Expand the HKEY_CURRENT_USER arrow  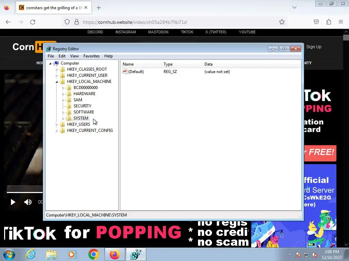[x=57, y=76]
